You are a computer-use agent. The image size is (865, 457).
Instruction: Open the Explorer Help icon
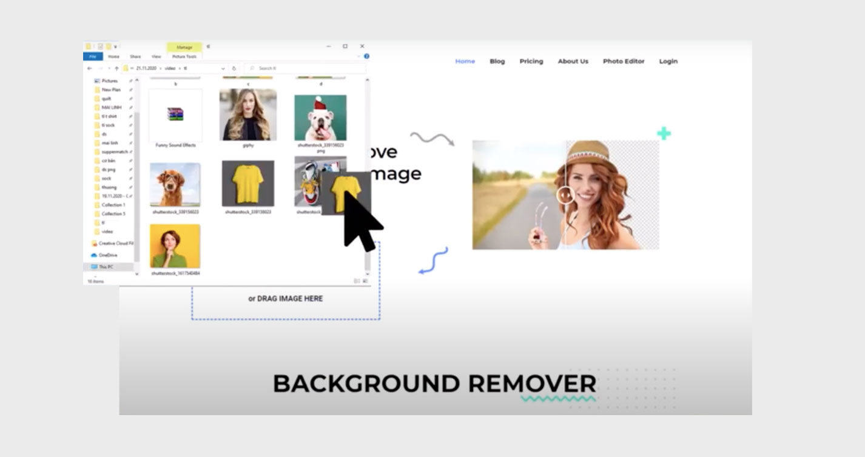366,56
